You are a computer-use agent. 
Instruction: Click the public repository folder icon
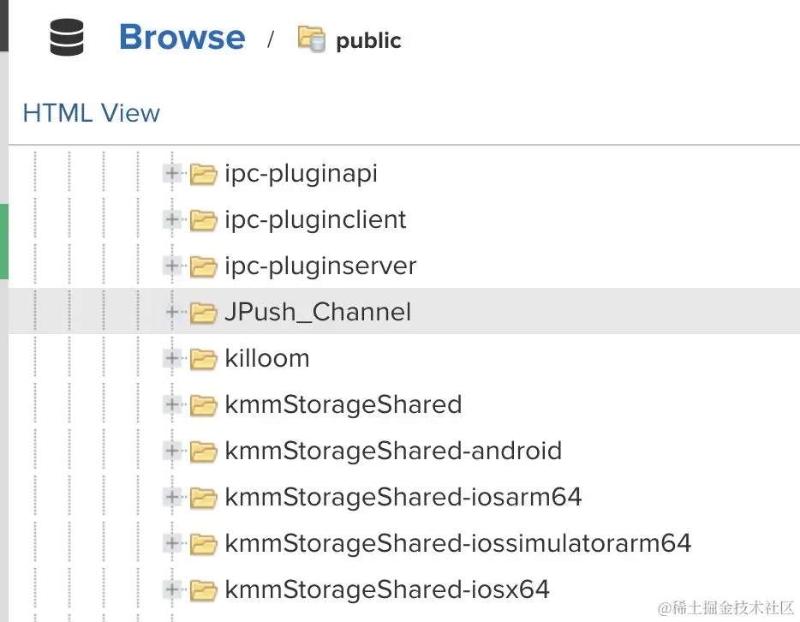point(311,39)
